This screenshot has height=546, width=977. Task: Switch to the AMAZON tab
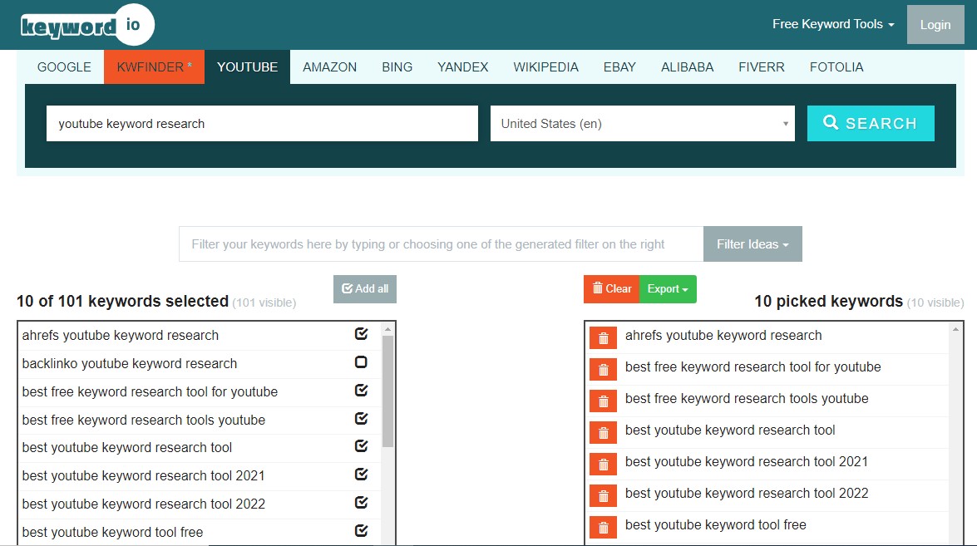coord(329,67)
